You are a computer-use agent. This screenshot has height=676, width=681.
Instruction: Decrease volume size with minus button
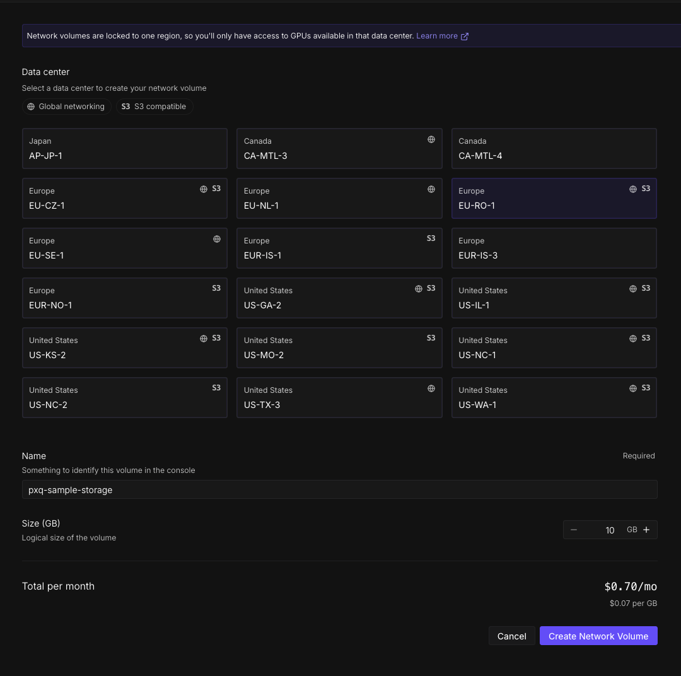pos(574,530)
